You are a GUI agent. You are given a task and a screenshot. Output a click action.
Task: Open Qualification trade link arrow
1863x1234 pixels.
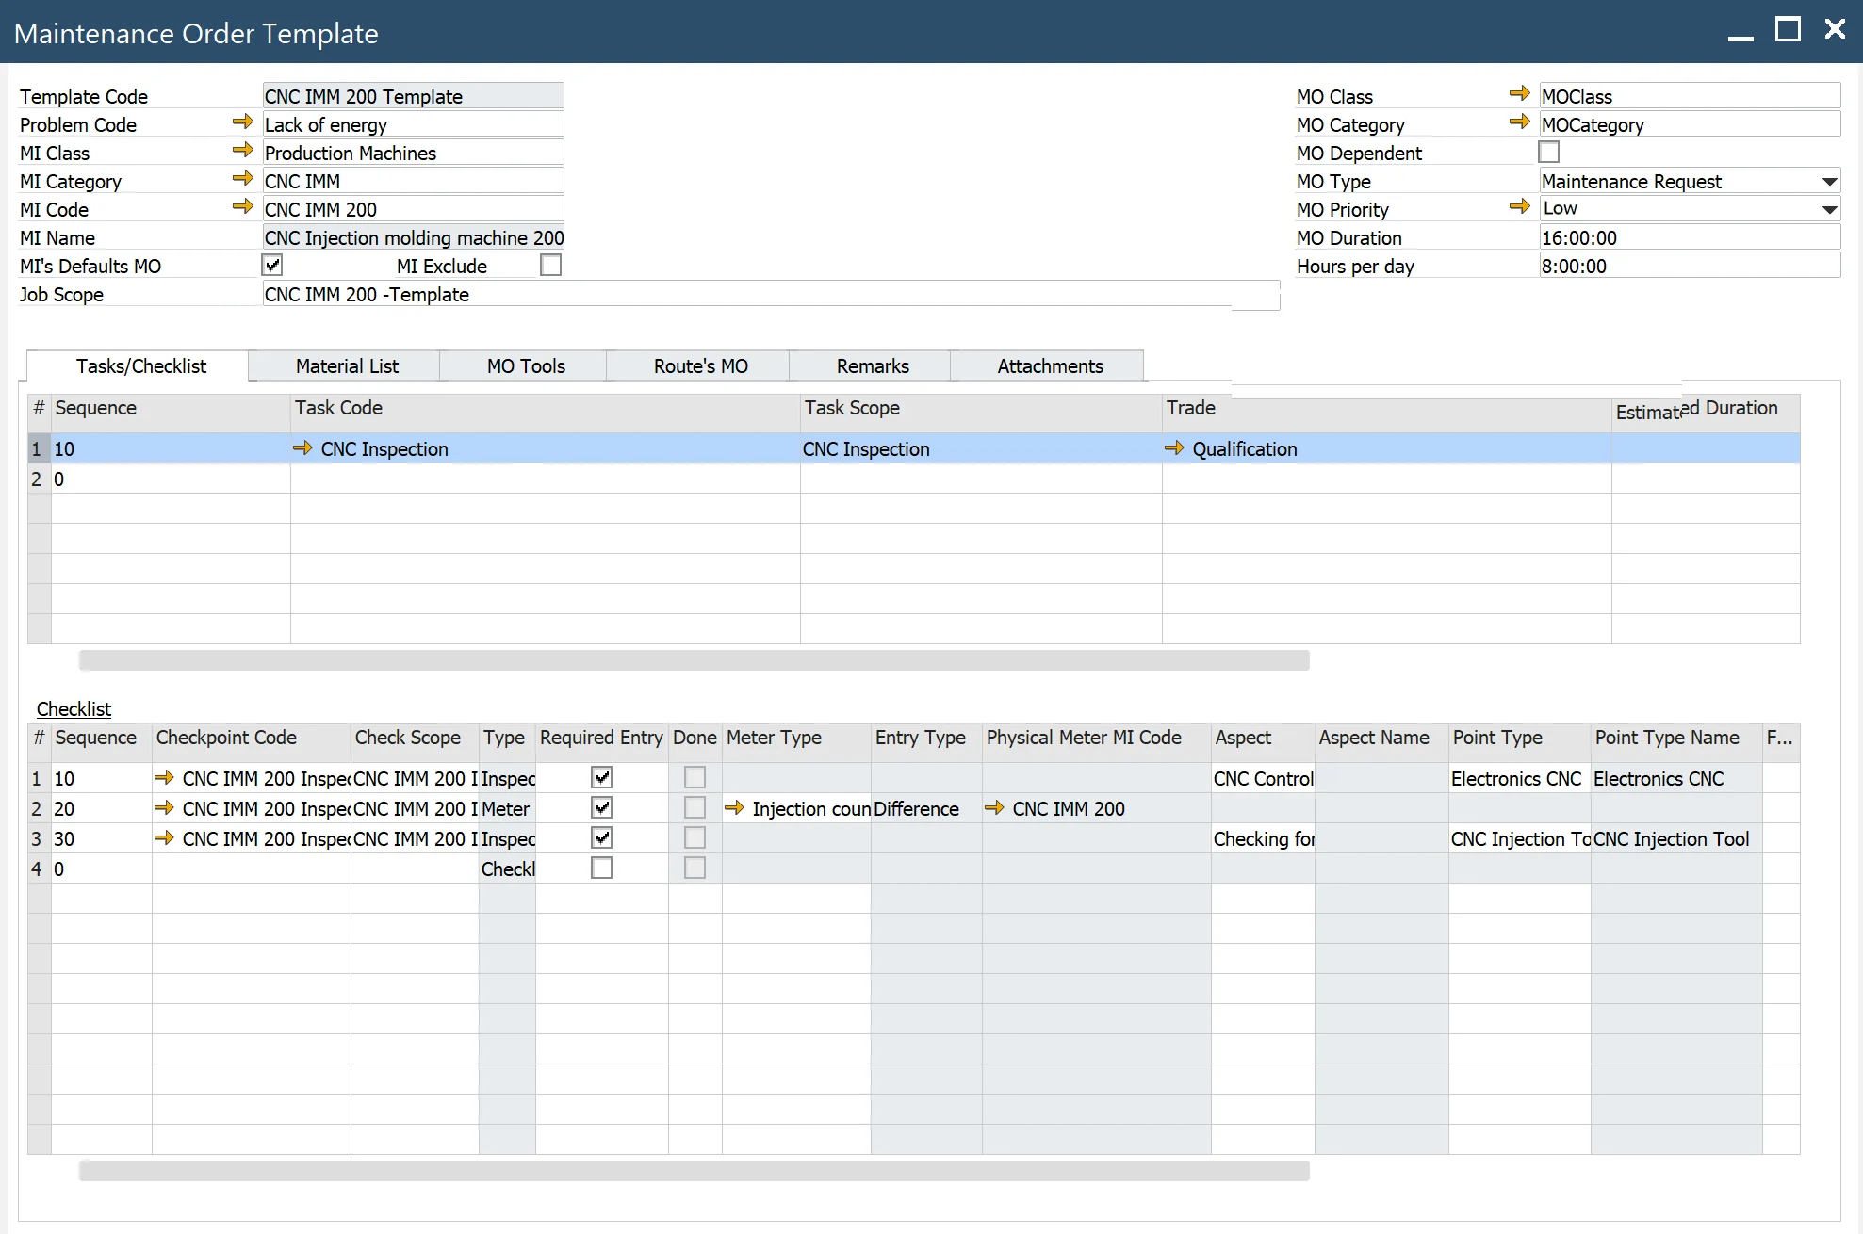point(1174,448)
